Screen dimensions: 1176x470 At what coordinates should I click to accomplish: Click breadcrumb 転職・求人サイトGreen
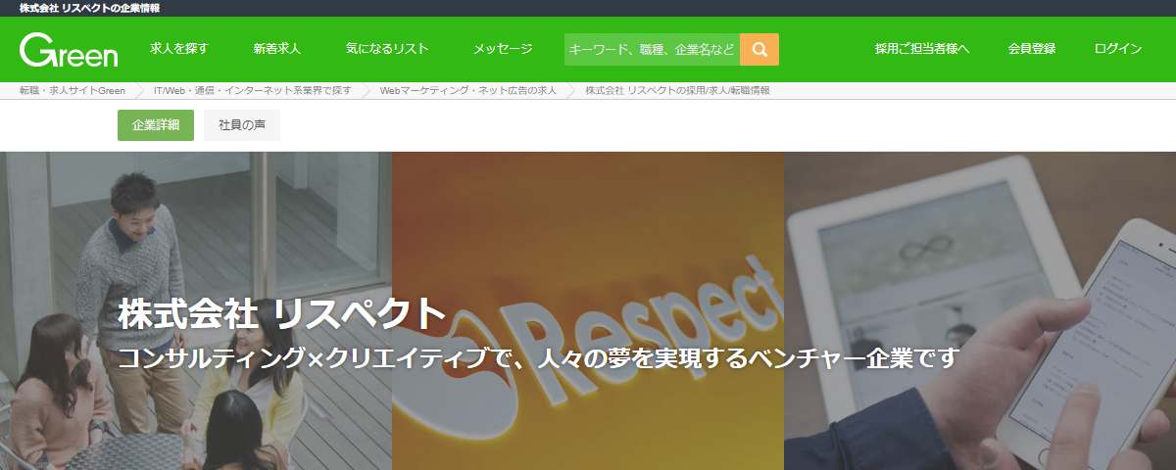73,91
